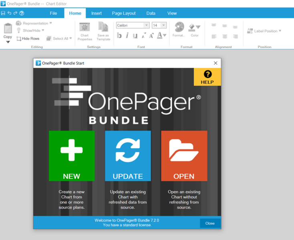
Task: Expand the font color dropdown arrow
Action: click(x=164, y=35)
